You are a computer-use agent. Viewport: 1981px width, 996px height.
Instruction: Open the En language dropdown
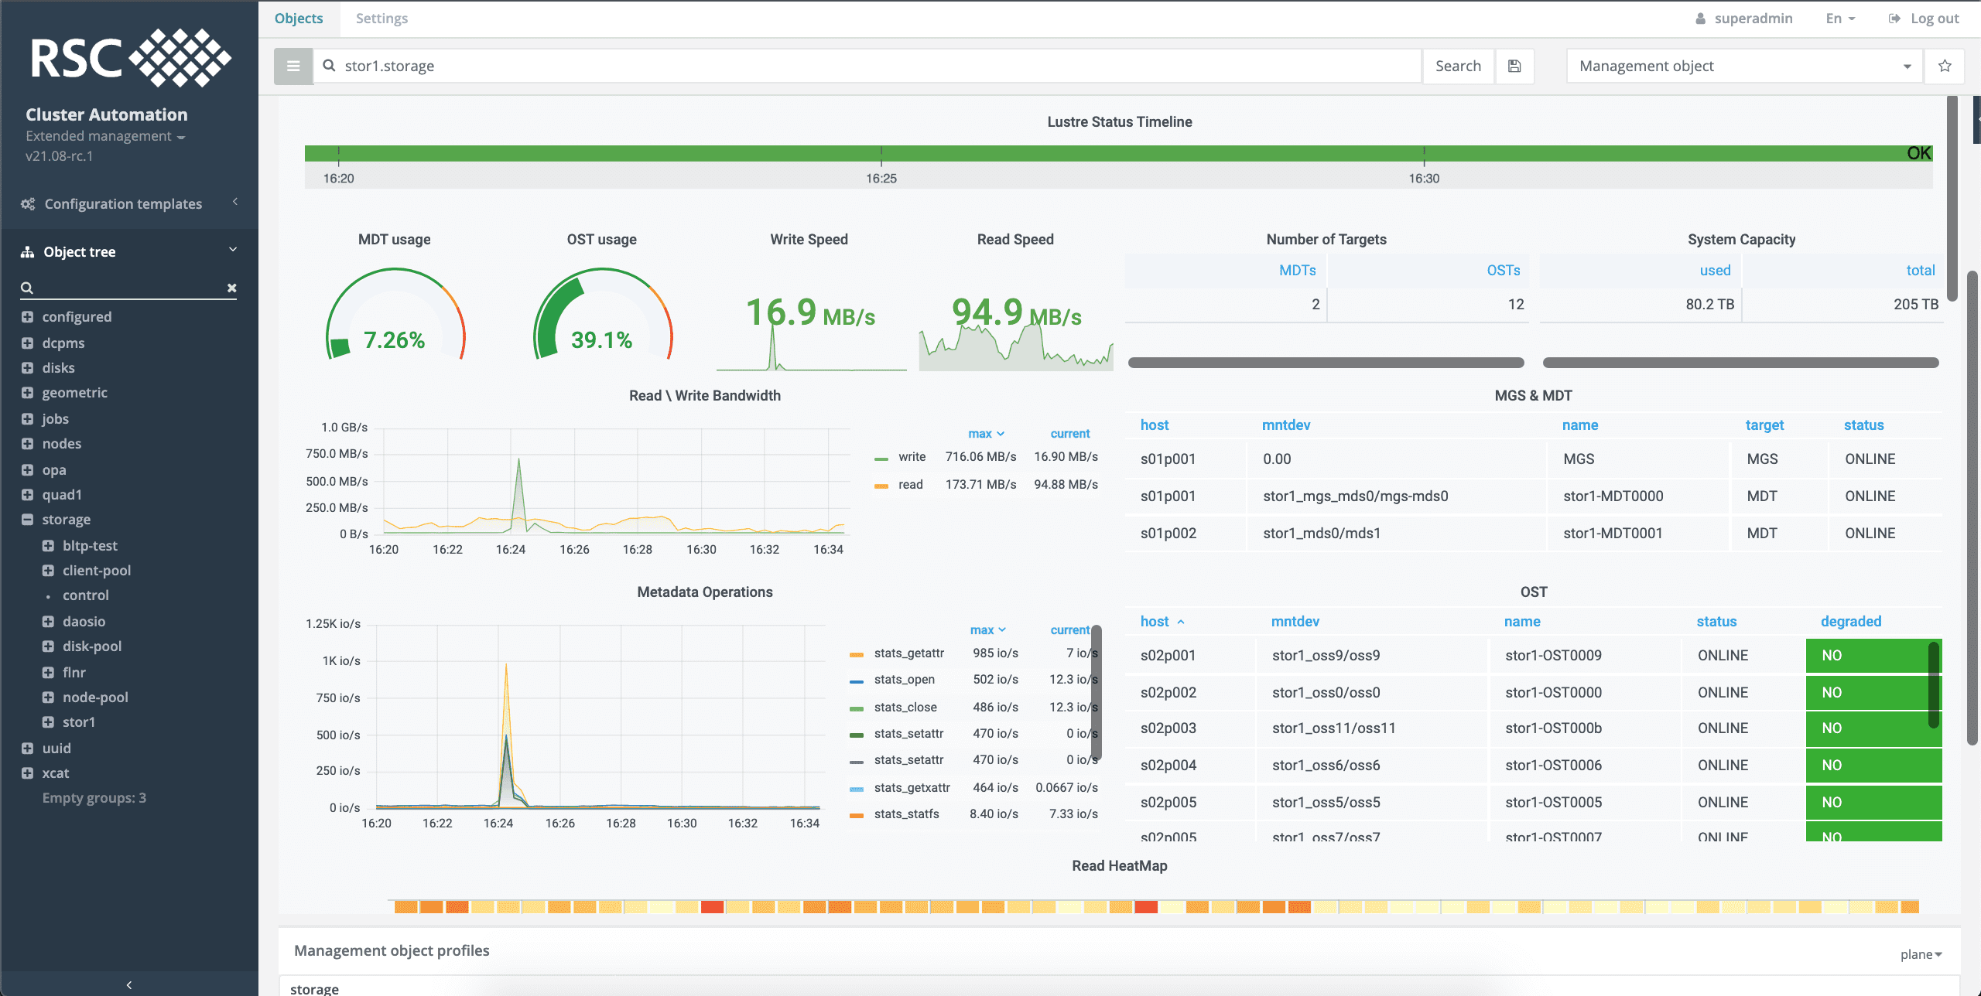click(x=1840, y=18)
